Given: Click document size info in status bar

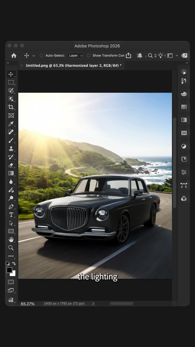Looking at the screenshot, I should pyautogui.click(x=64, y=304).
